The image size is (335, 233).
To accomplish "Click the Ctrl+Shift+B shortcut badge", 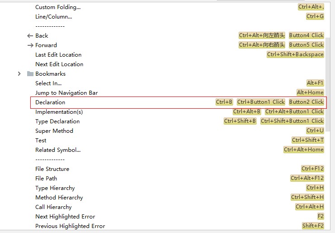I will tap(240, 121).
